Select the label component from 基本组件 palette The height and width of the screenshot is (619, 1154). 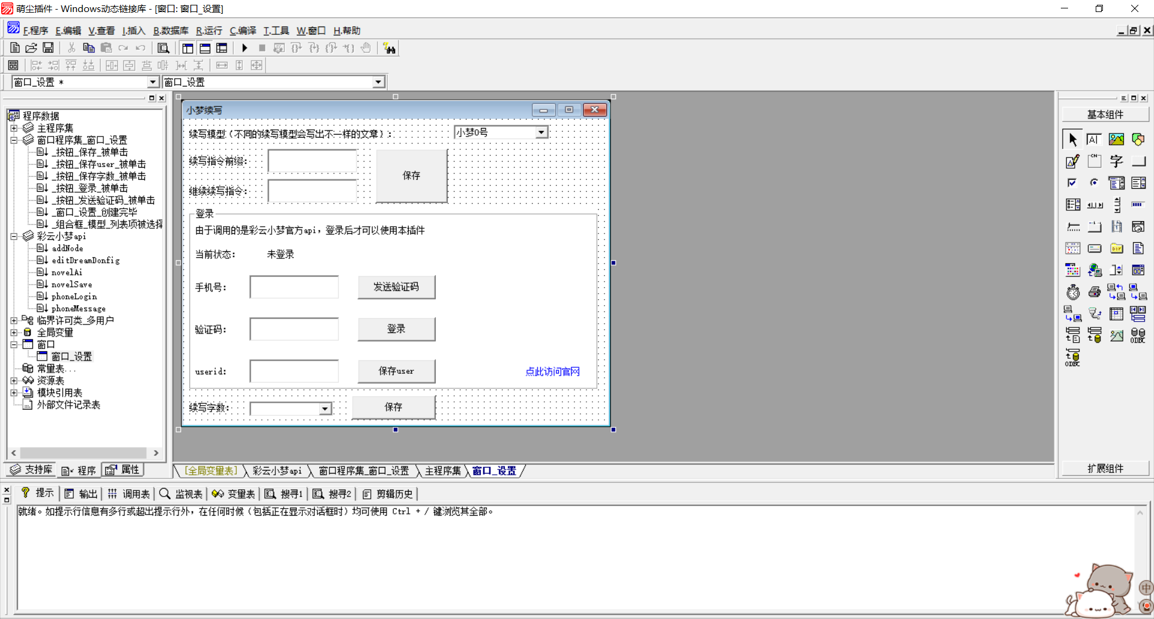click(1094, 139)
